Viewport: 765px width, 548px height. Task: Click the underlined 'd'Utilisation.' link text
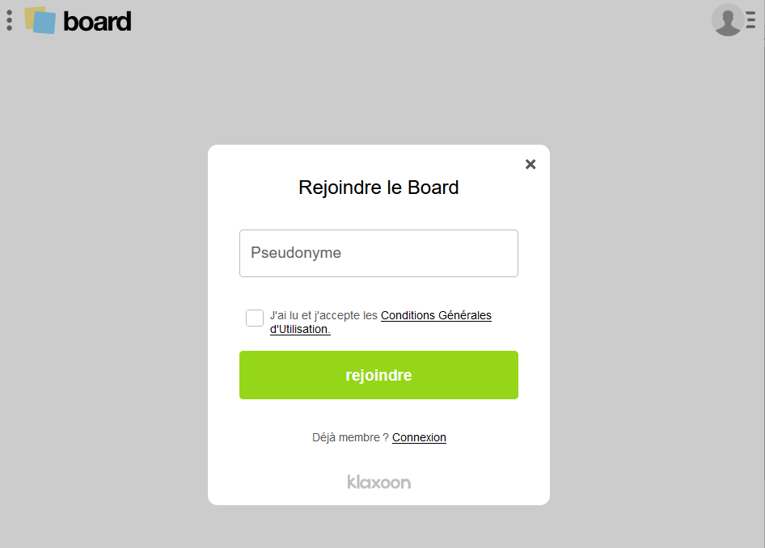(x=300, y=330)
